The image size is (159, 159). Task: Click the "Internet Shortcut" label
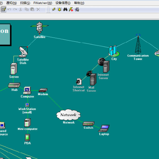point(79,89)
